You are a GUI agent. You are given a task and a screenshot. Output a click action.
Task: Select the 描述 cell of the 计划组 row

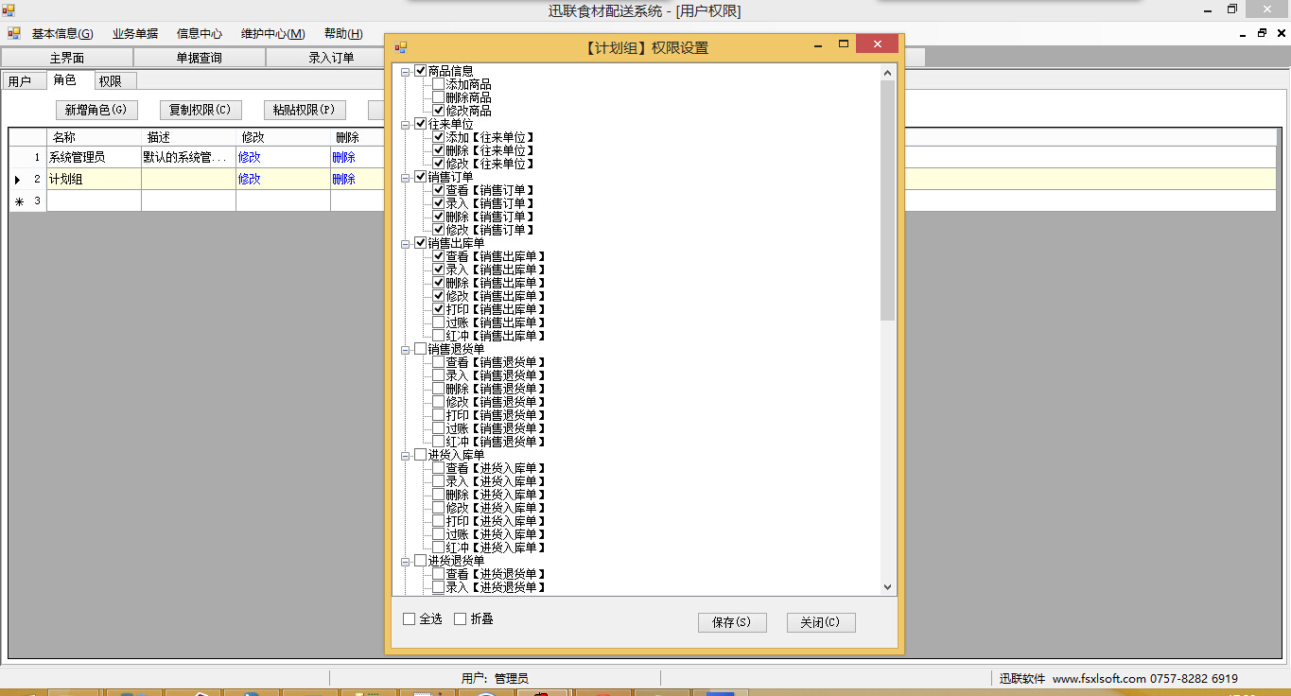click(188, 179)
